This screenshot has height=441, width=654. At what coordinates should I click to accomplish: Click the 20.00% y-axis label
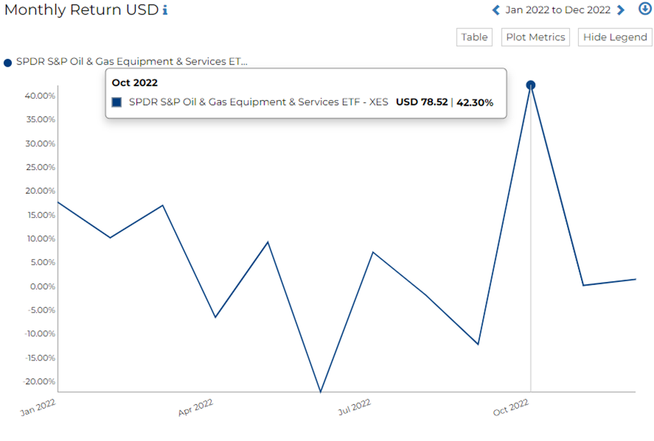[40, 191]
